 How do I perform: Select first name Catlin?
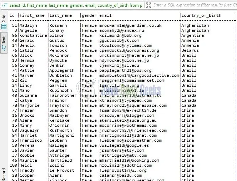tap(27, 50)
